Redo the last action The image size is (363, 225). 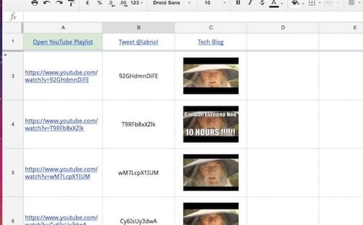(x=59, y=3)
